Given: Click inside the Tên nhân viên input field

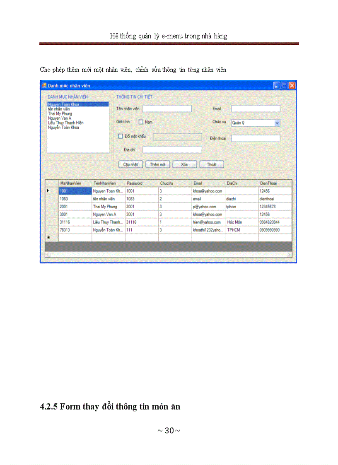Looking at the screenshot, I should 167,108.
